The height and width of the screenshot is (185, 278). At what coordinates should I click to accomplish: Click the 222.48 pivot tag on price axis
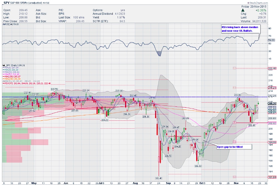coord(272,68)
